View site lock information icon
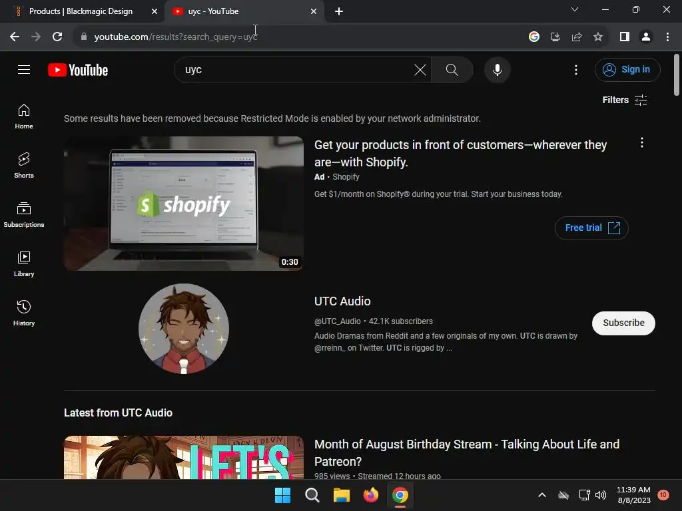Image resolution: width=682 pixels, height=511 pixels. coord(83,37)
